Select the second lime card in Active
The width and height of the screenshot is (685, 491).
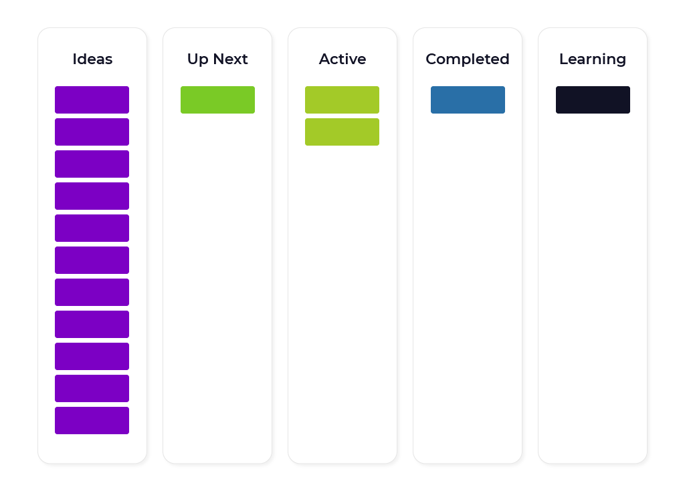(342, 132)
